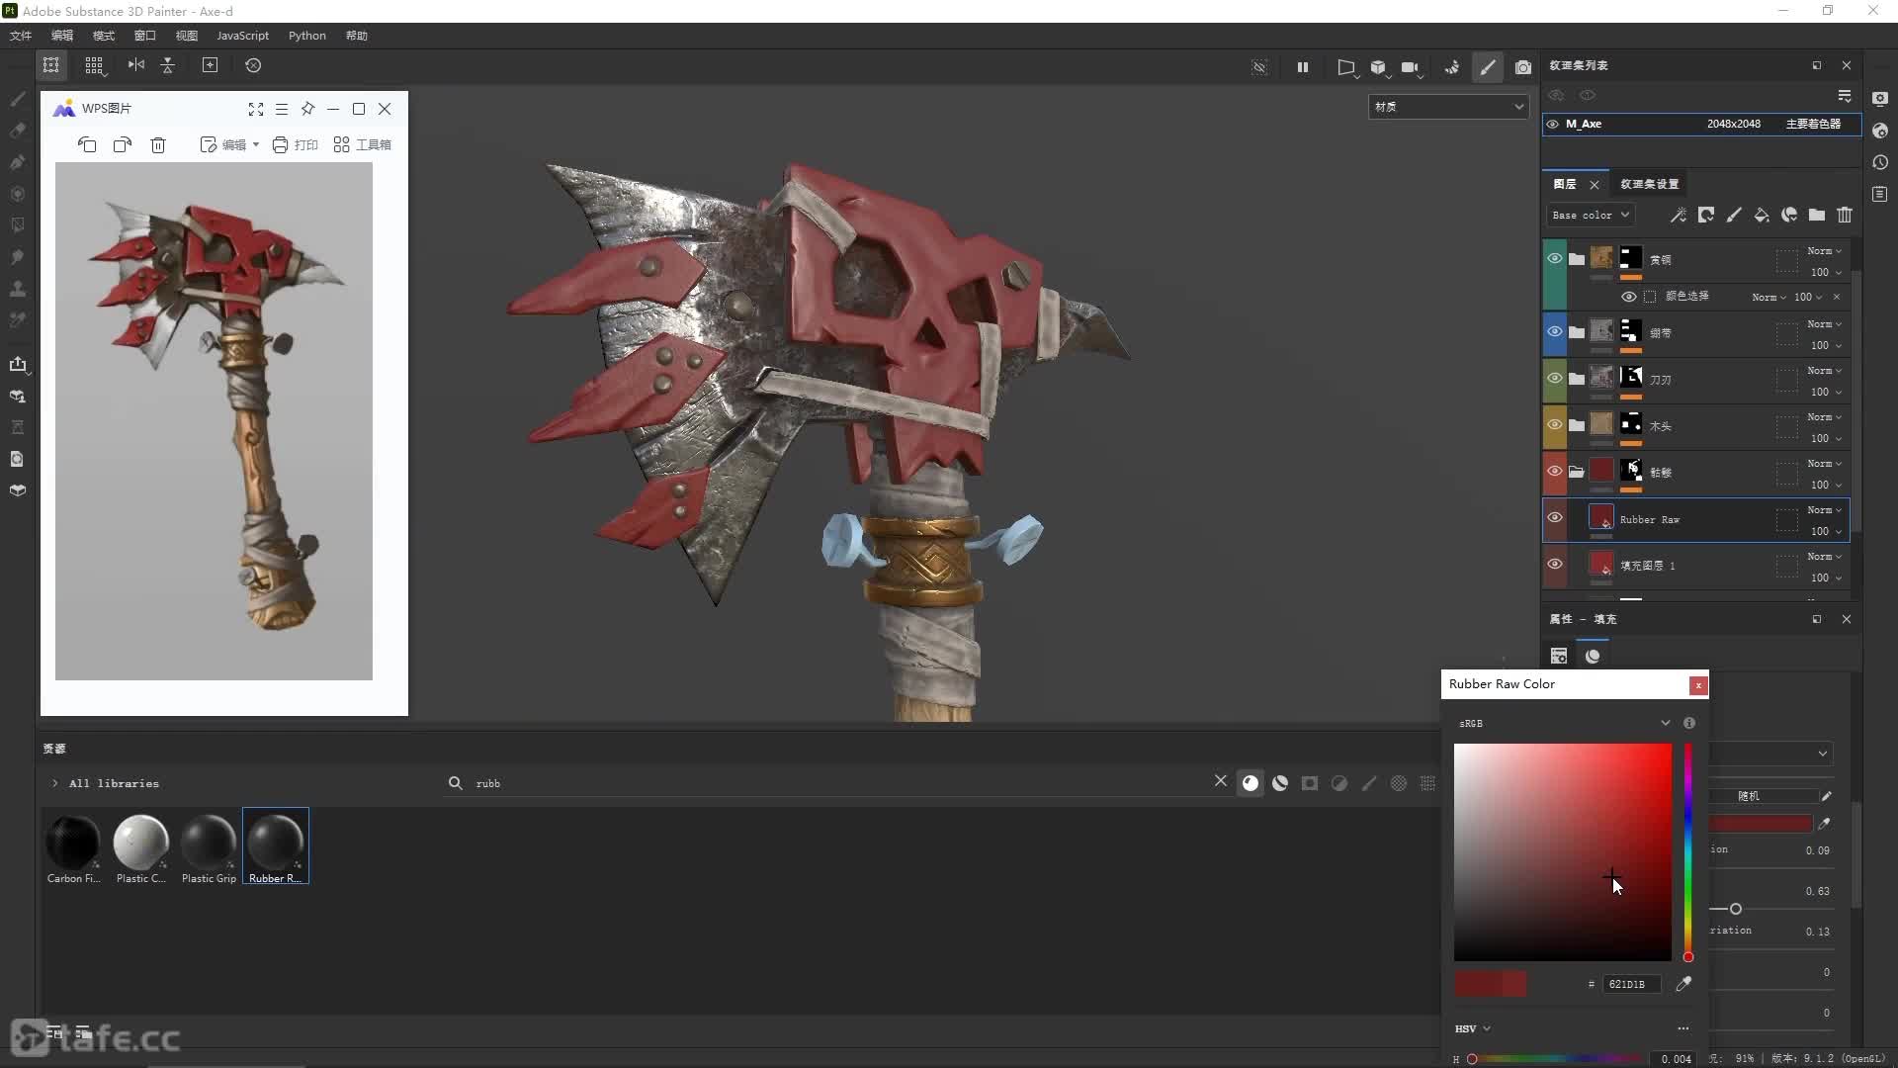The height and width of the screenshot is (1068, 1898).
Task: Open sRGB color space dropdown
Action: pyautogui.click(x=1564, y=723)
